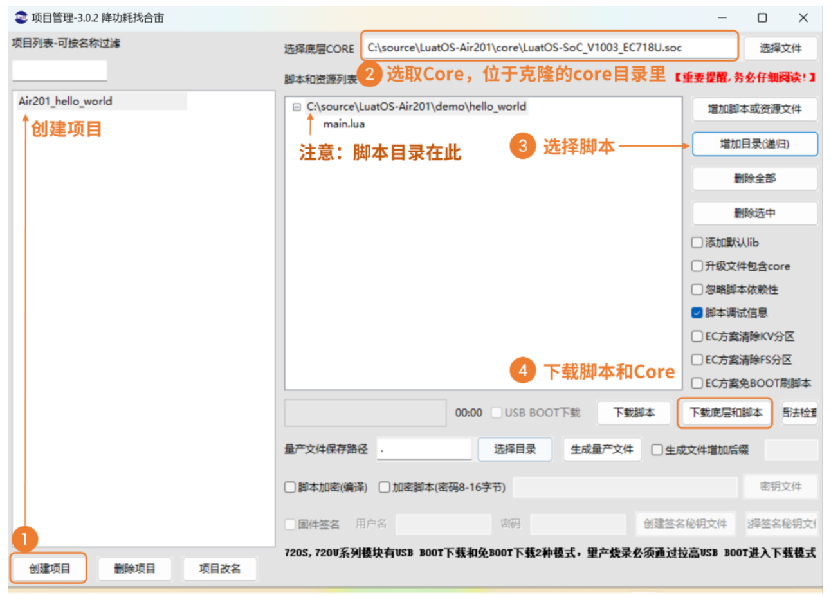Click the 创建项目 button
This screenshot has width=831, height=595.
click(50, 569)
